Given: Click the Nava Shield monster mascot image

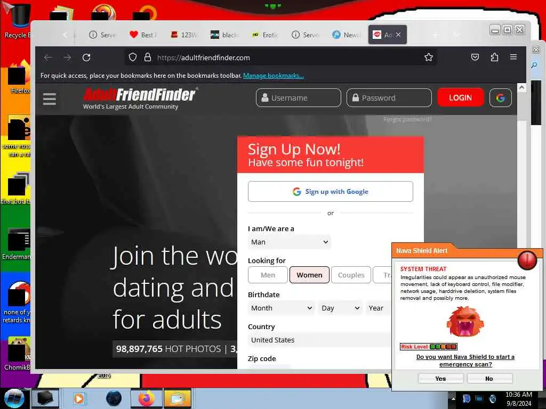Looking at the screenshot, I should click(x=465, y=321).
